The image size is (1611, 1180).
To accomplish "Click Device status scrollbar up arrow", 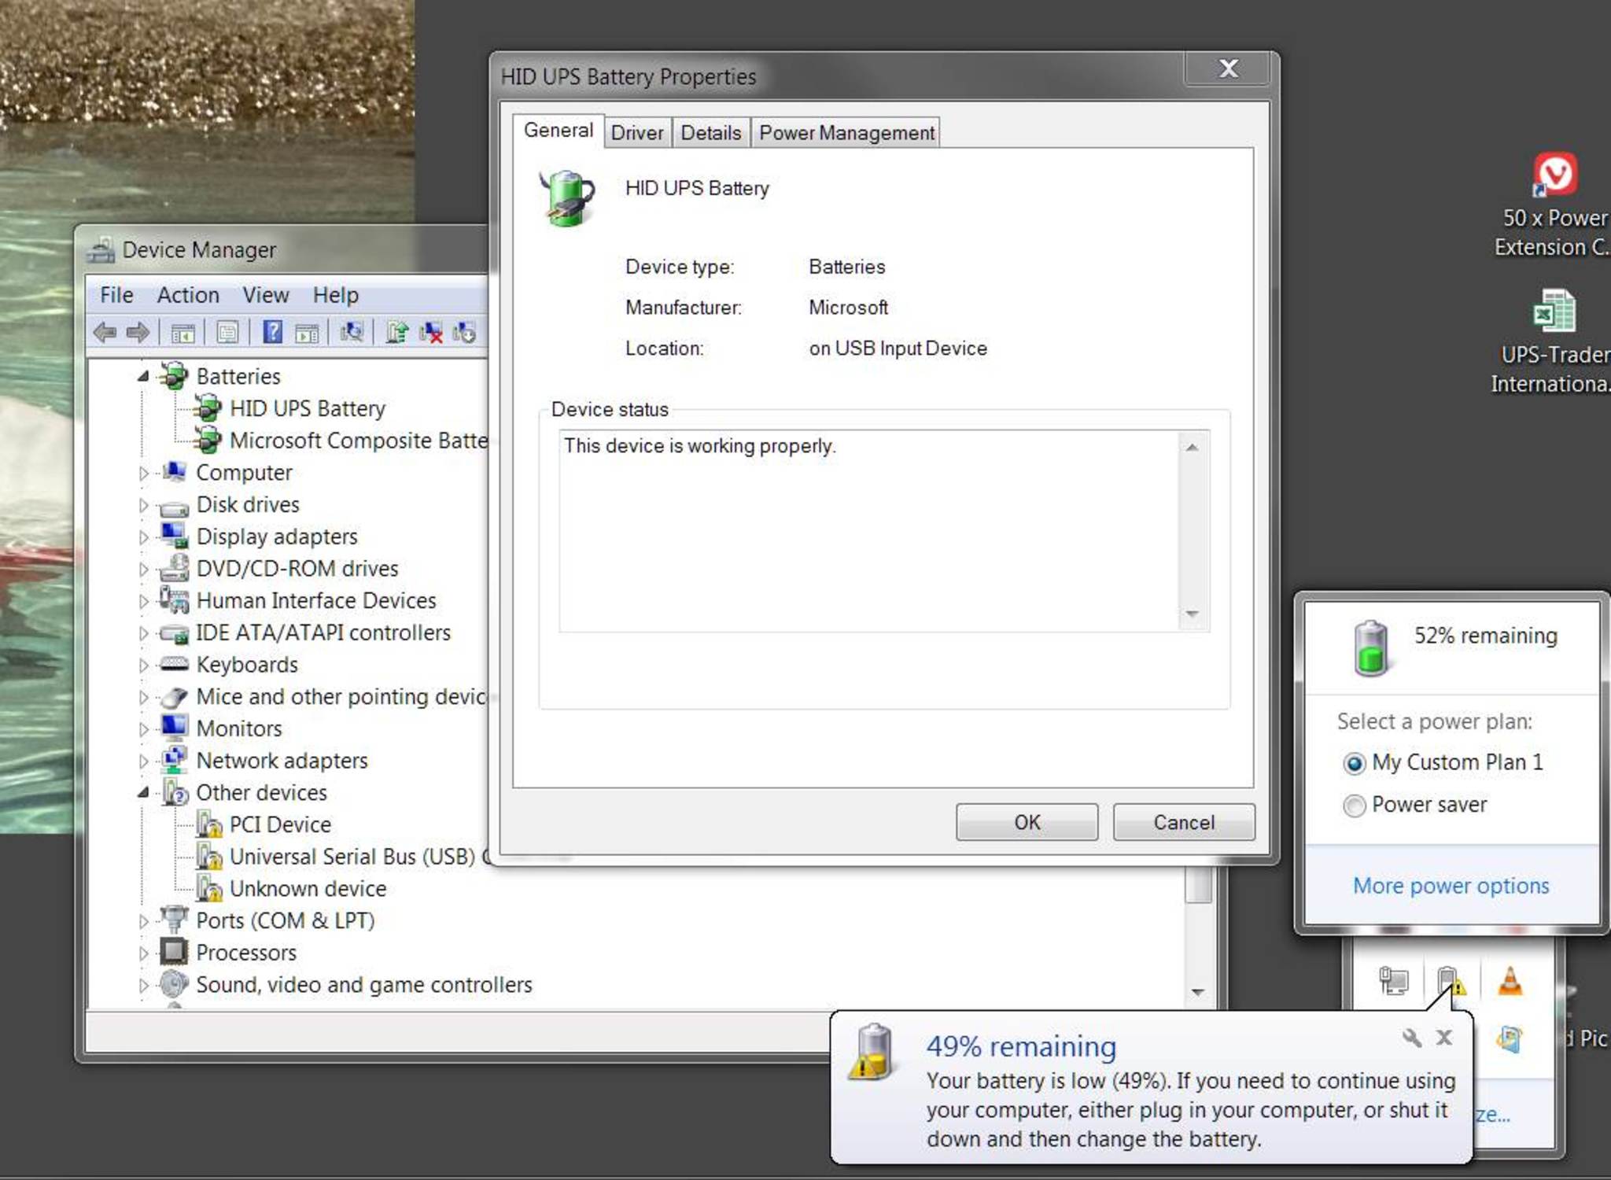I will (1193, 447).
